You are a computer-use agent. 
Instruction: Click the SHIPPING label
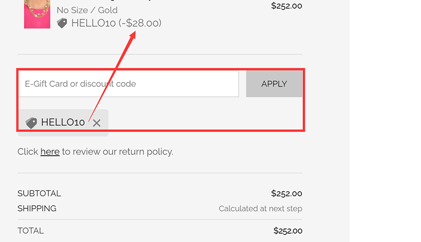pos(37,209)
